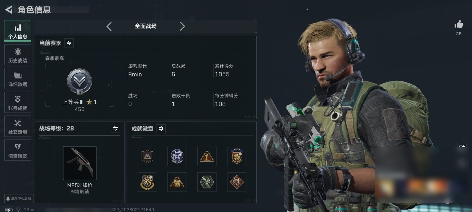Viewport: 472px width, 212px height.
Task: Switch to the previous mode with left chevron
Action: point(109,26)
